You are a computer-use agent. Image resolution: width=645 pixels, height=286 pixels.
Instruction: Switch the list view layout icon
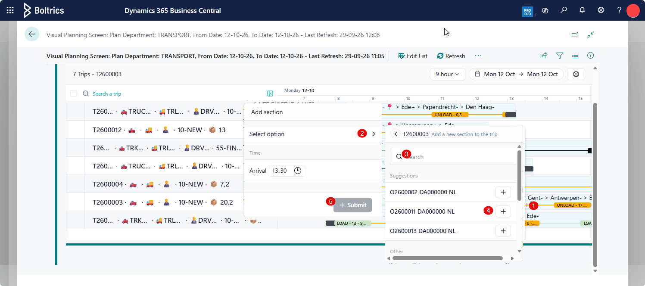[575, 56]
